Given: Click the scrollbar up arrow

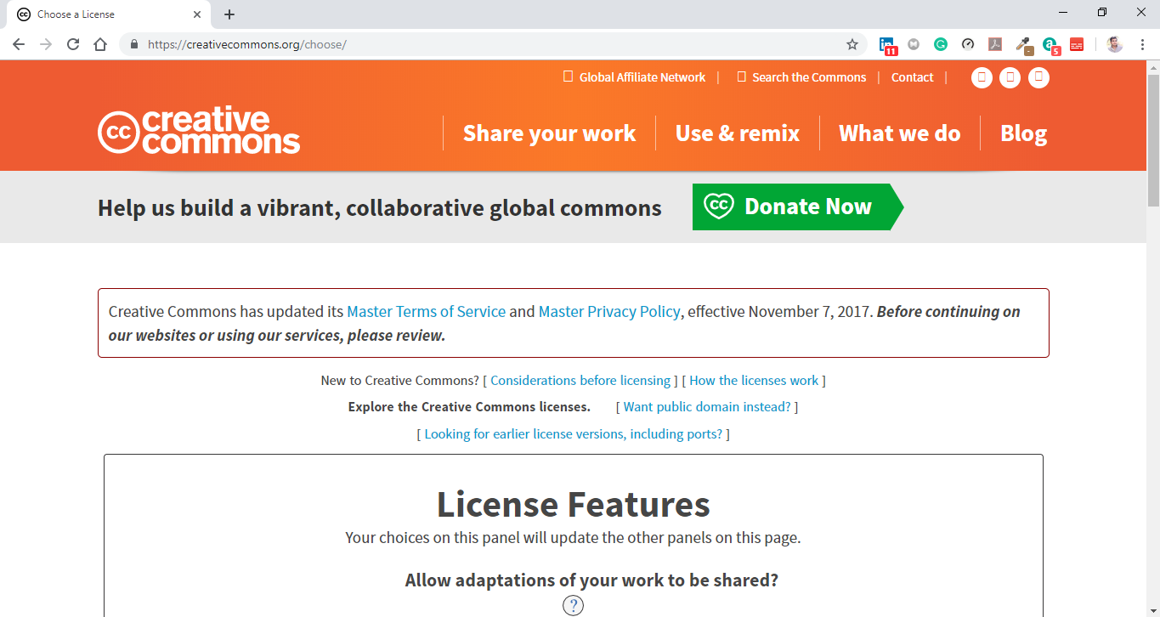Looking at the screenshot, I should pyautogui.click(x=1153, y=67).
